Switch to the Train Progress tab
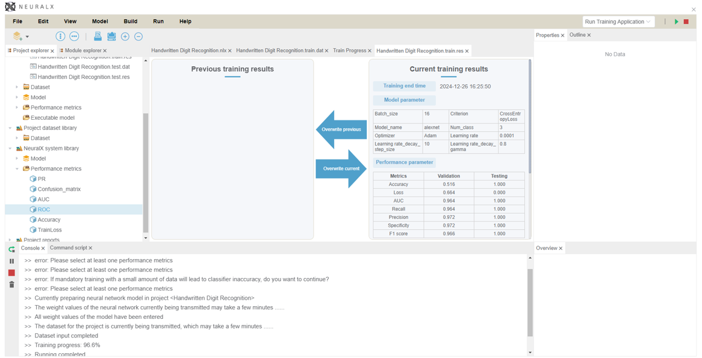 point(349,51)
